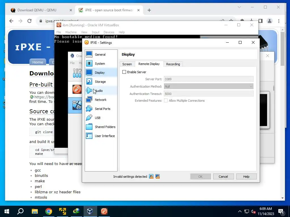Open the View menu in ibm VM window
Screen dimensions: 290x217
click(84, 32)
